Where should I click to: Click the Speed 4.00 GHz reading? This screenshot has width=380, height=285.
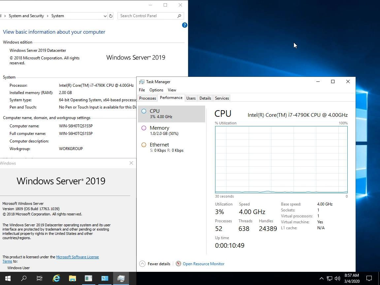pos(252,212)
